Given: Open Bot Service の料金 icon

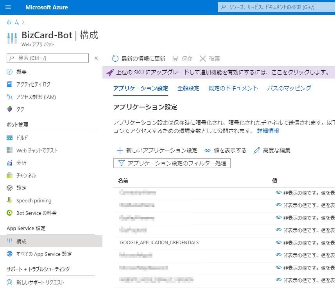Looking at the screenshot, I should point(10,213).
